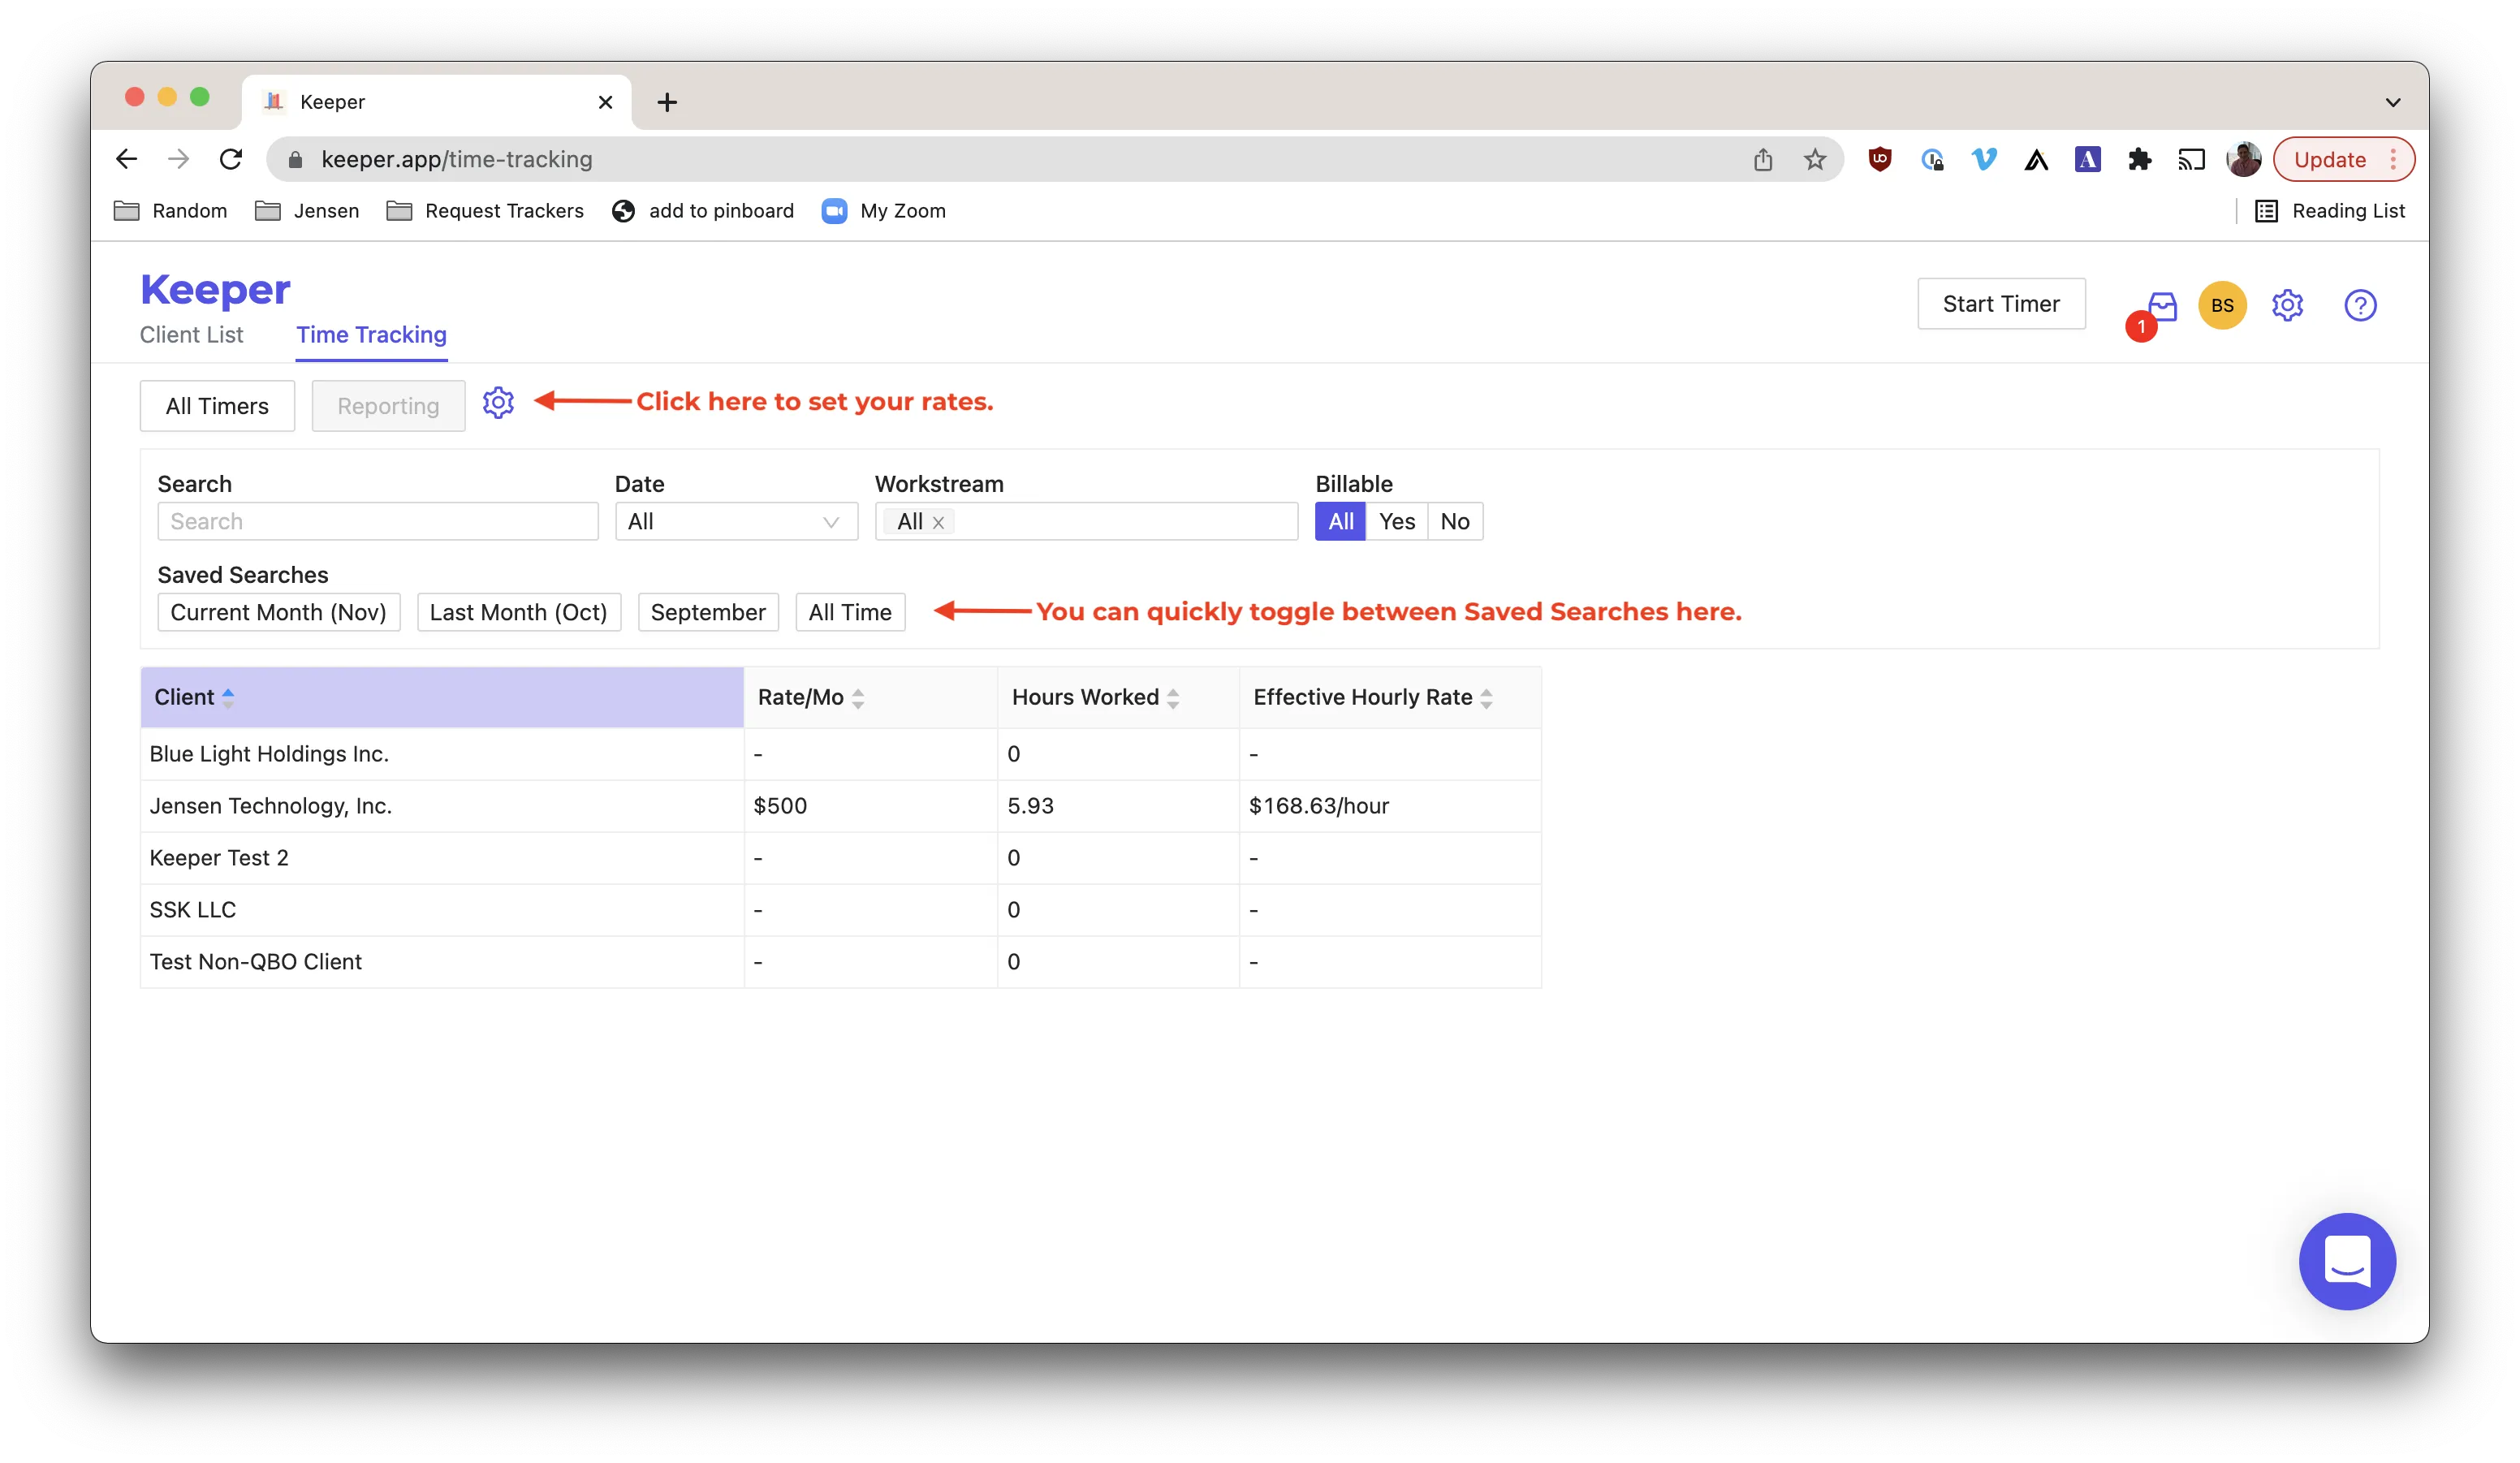Switch to All Timers view
Viewport: 2520px width, 1463px height.
217,406
